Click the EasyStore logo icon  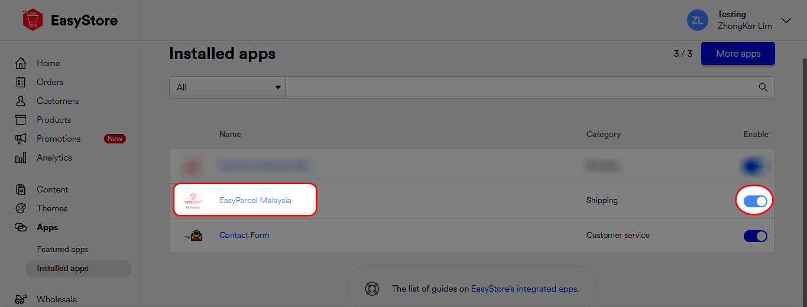tap(33, 20)
